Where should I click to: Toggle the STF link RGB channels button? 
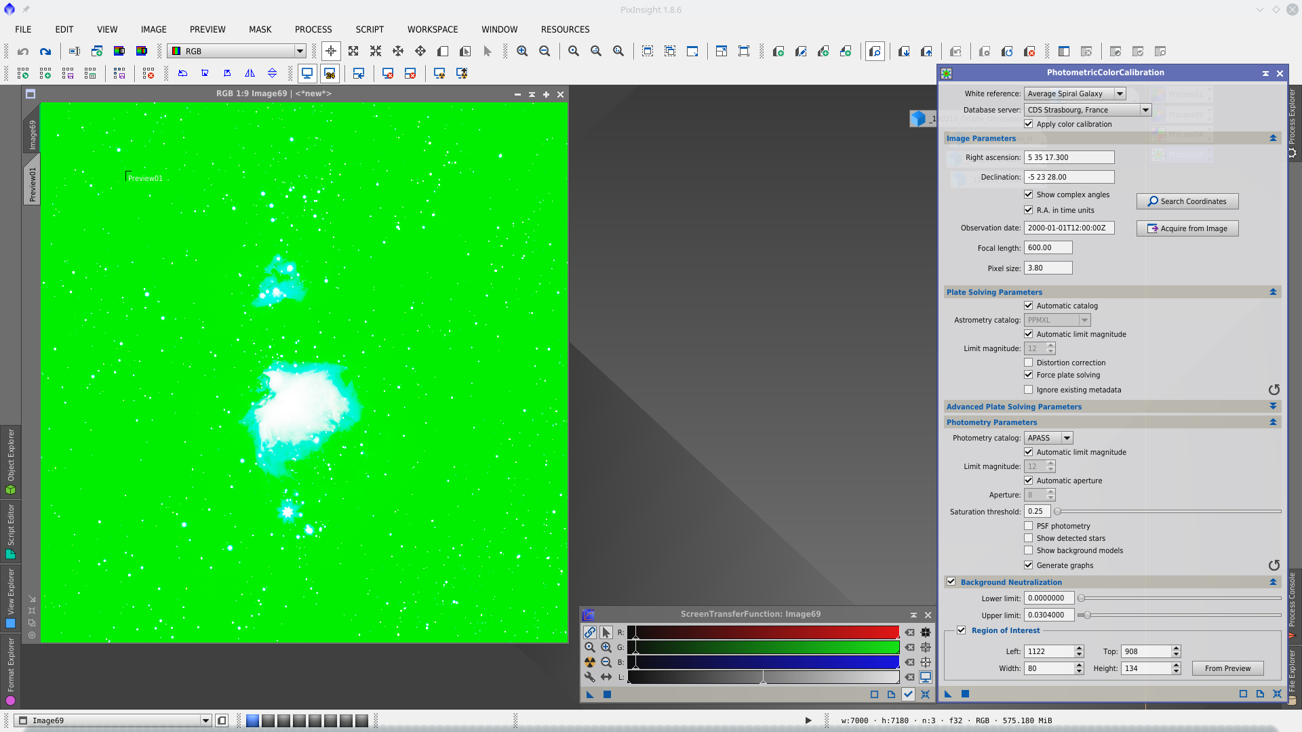click(x=590, y=632)
